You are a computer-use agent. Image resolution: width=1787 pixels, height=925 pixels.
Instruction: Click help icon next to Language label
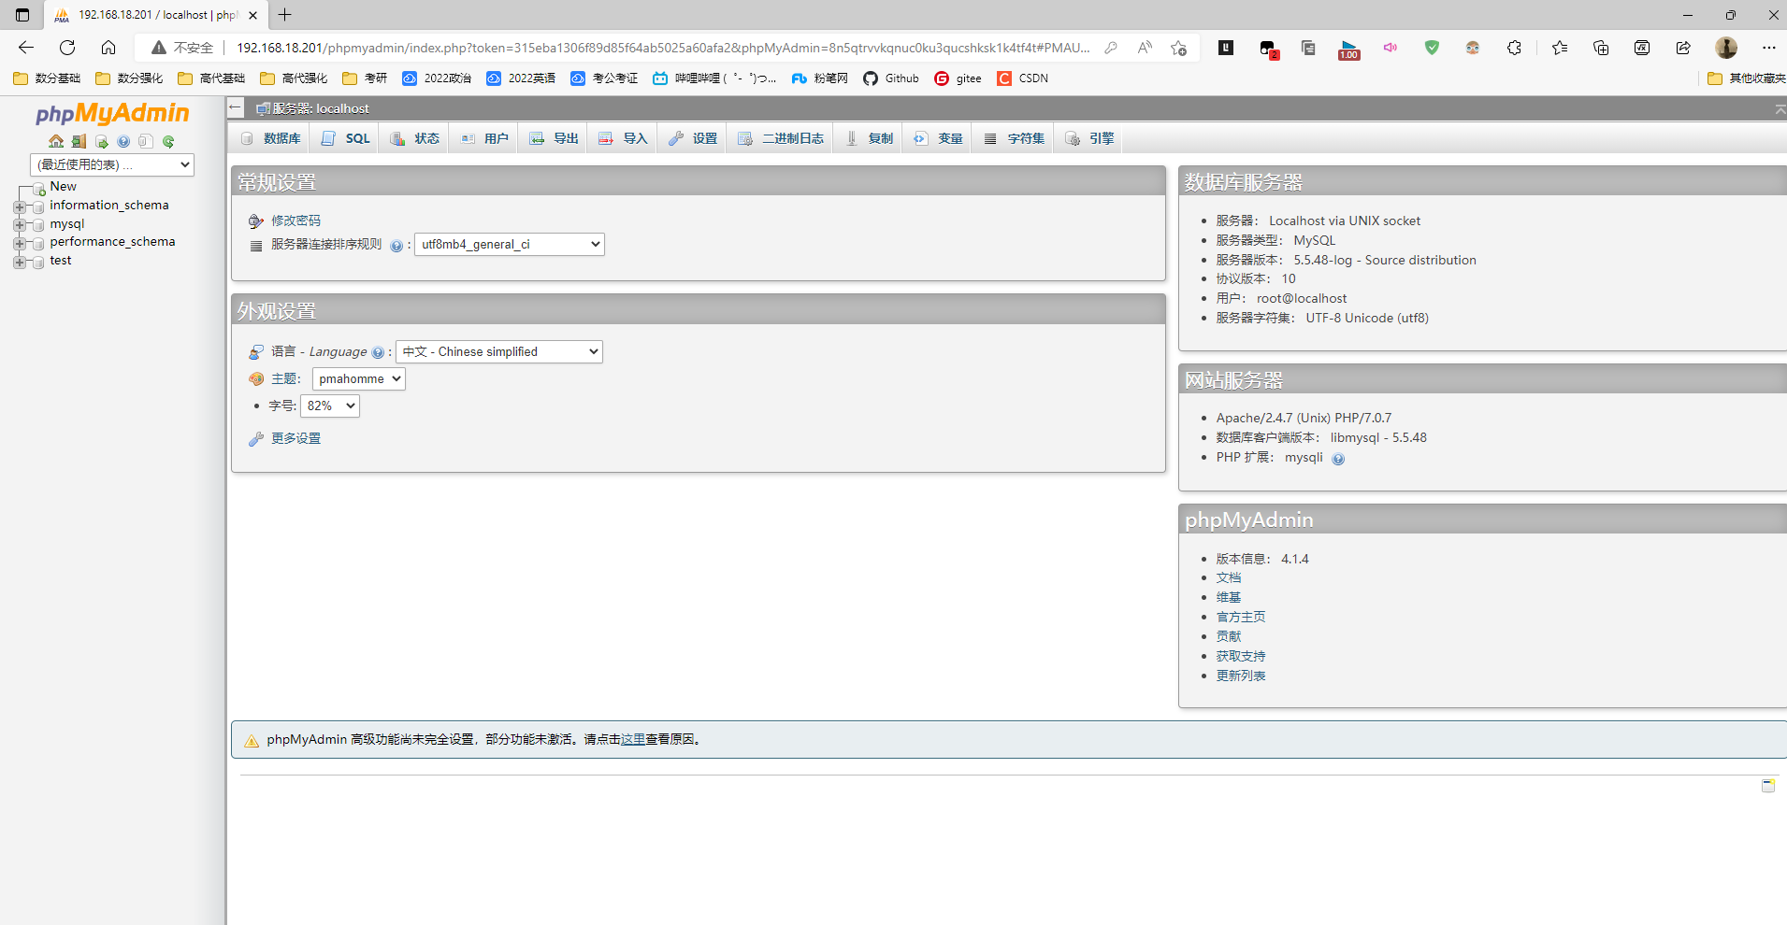point(378,352)
